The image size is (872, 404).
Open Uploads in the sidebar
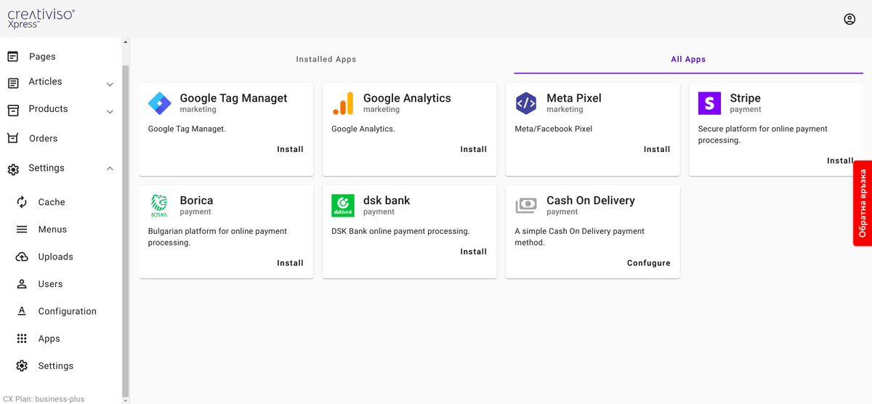pyautogui.click(x=55, y=256)
